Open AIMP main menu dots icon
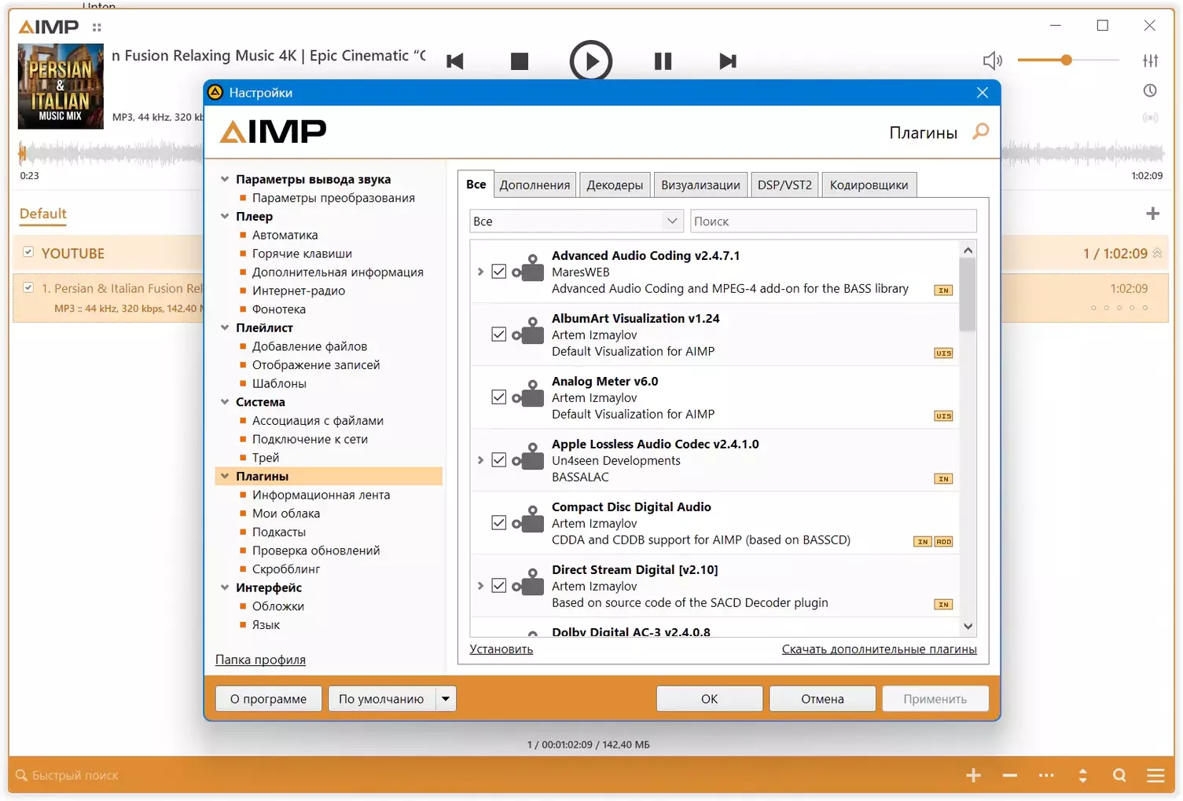This screenshot has height=801, width=1183. (x=97, y=27)
